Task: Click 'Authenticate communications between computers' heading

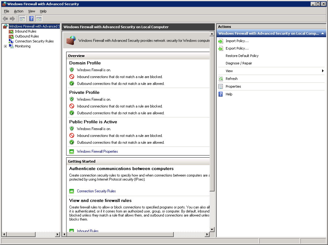Action: [121, 169]
